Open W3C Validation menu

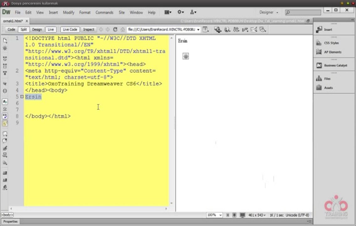tap(245, 30)
